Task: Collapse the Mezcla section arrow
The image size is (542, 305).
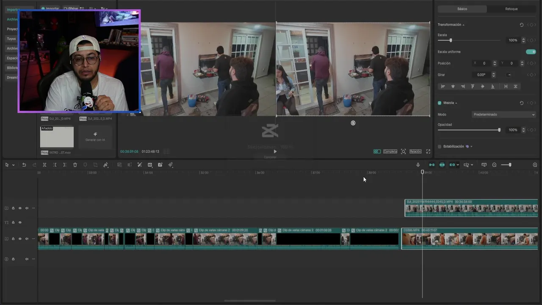Action: click(x=456, y=103)
